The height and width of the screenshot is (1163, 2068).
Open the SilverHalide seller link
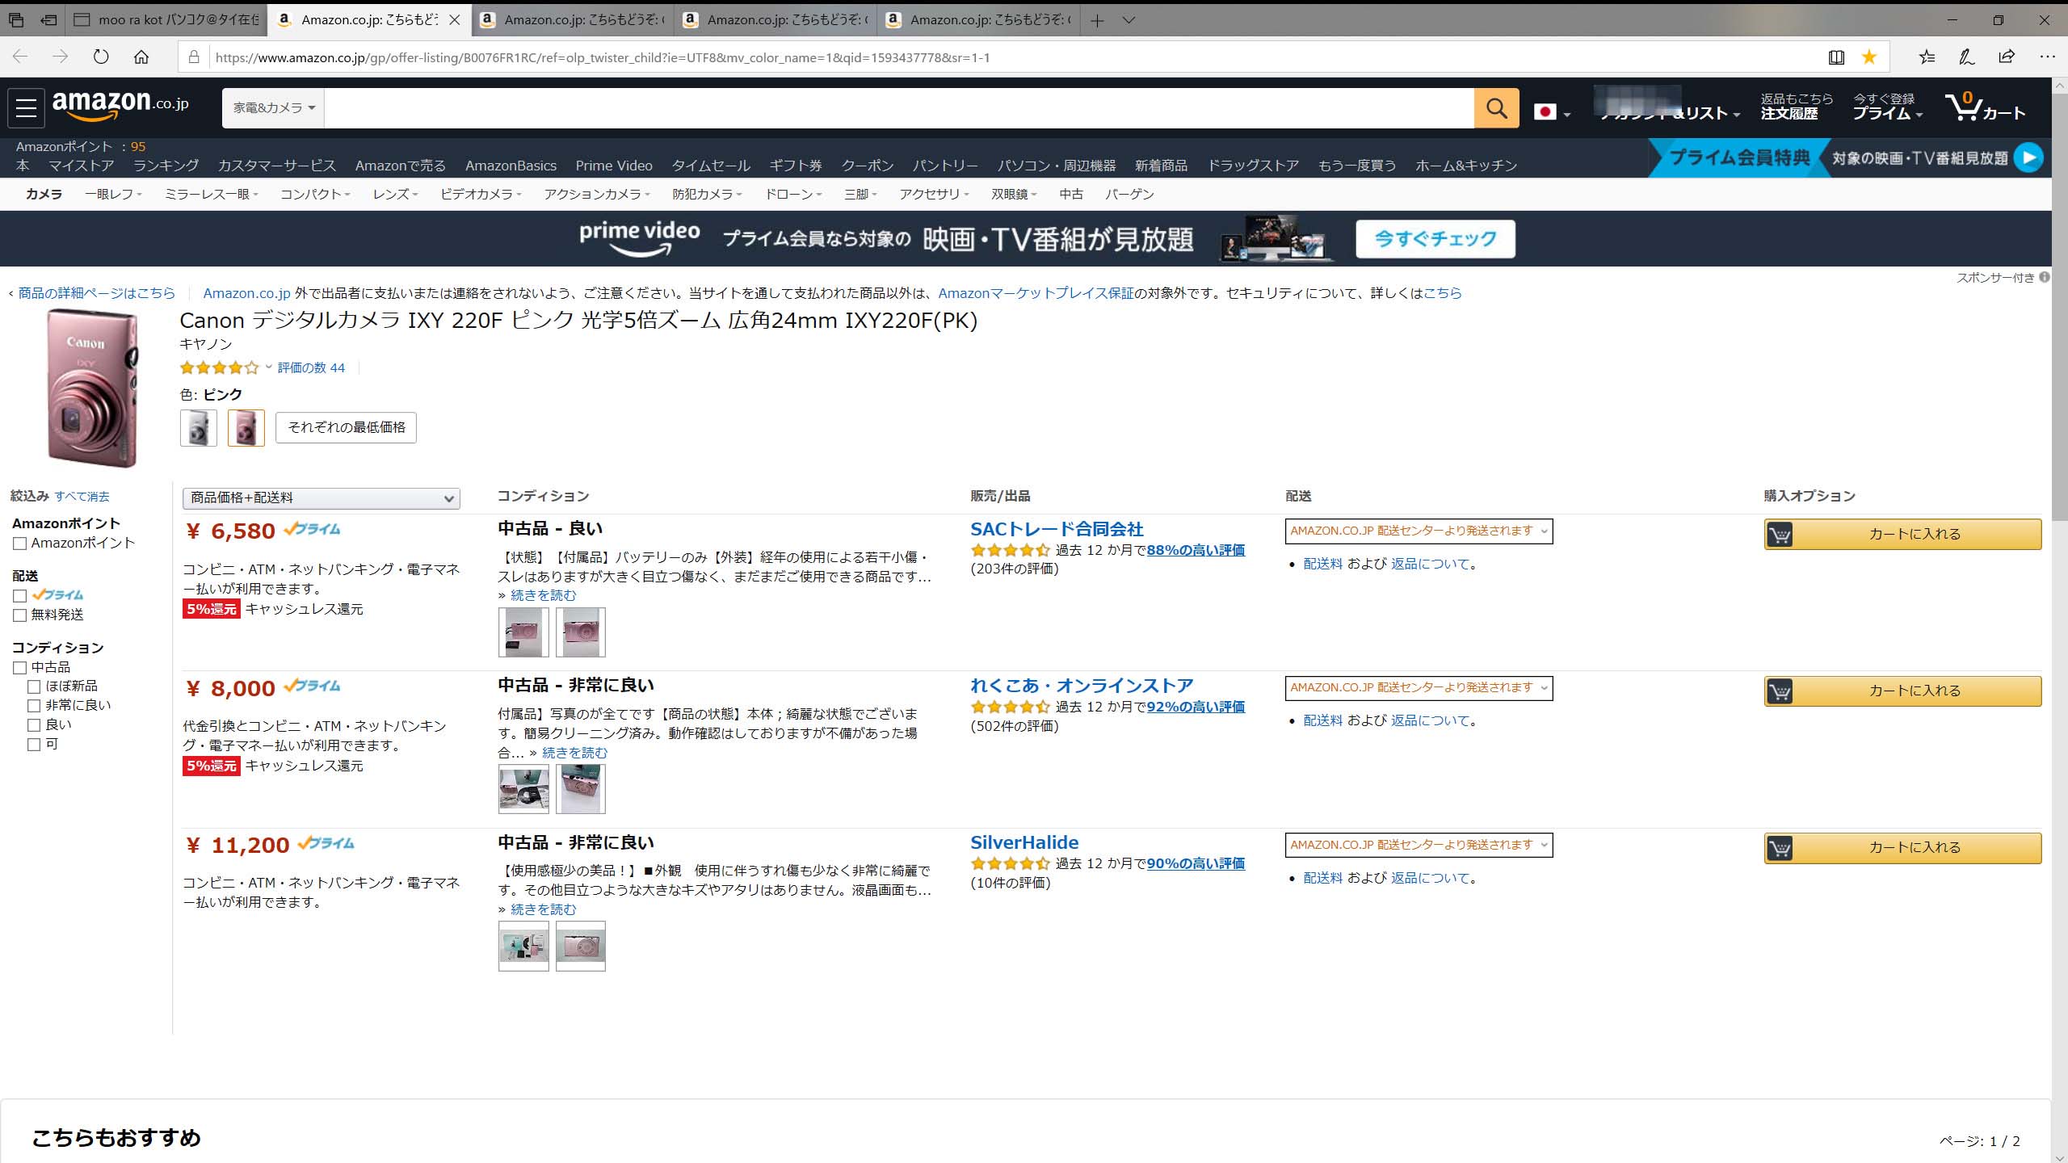click(1024, 842)
